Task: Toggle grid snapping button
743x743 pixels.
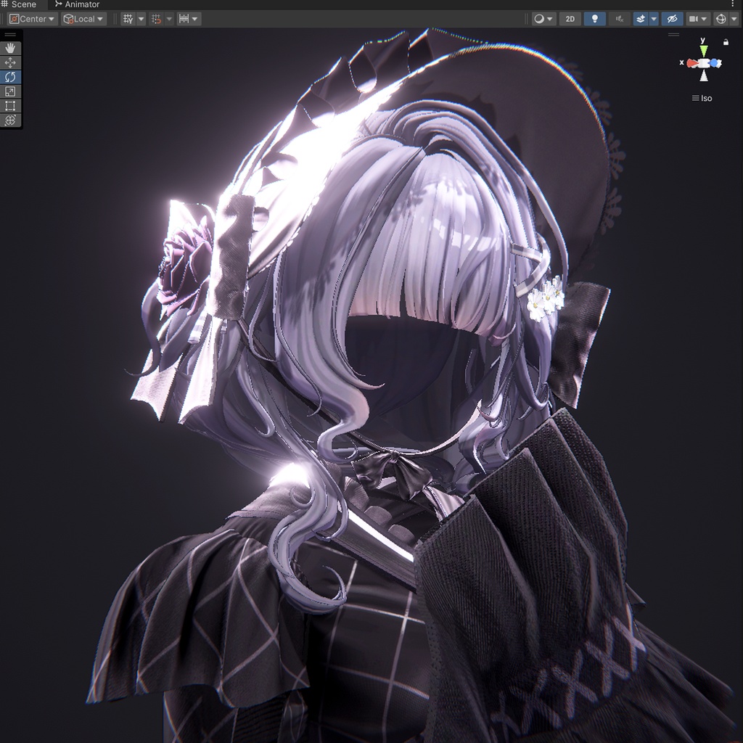Action: pos(156,19)
